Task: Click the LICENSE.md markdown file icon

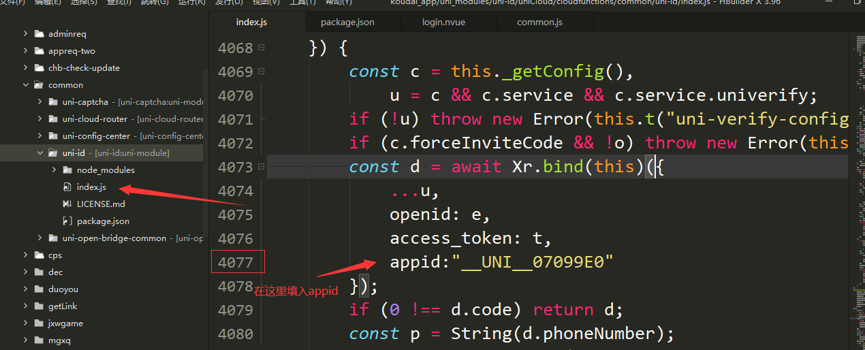Action: pyautogui.click(x=67, y=204)
